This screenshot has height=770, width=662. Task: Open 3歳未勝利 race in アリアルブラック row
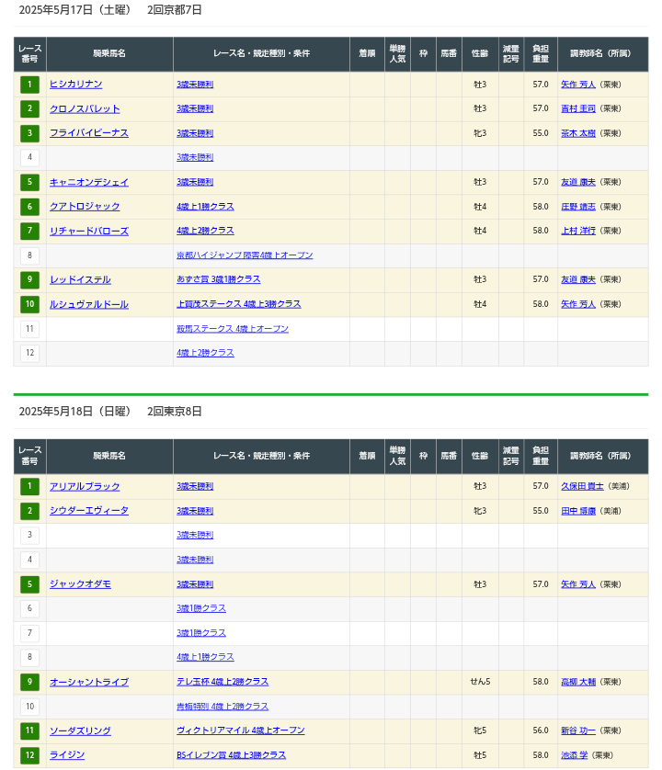195,486
